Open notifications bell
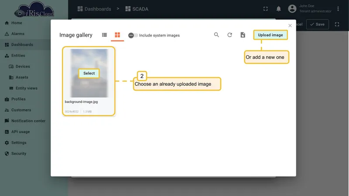Screen dimensions: 349x196 pos(278,9)
